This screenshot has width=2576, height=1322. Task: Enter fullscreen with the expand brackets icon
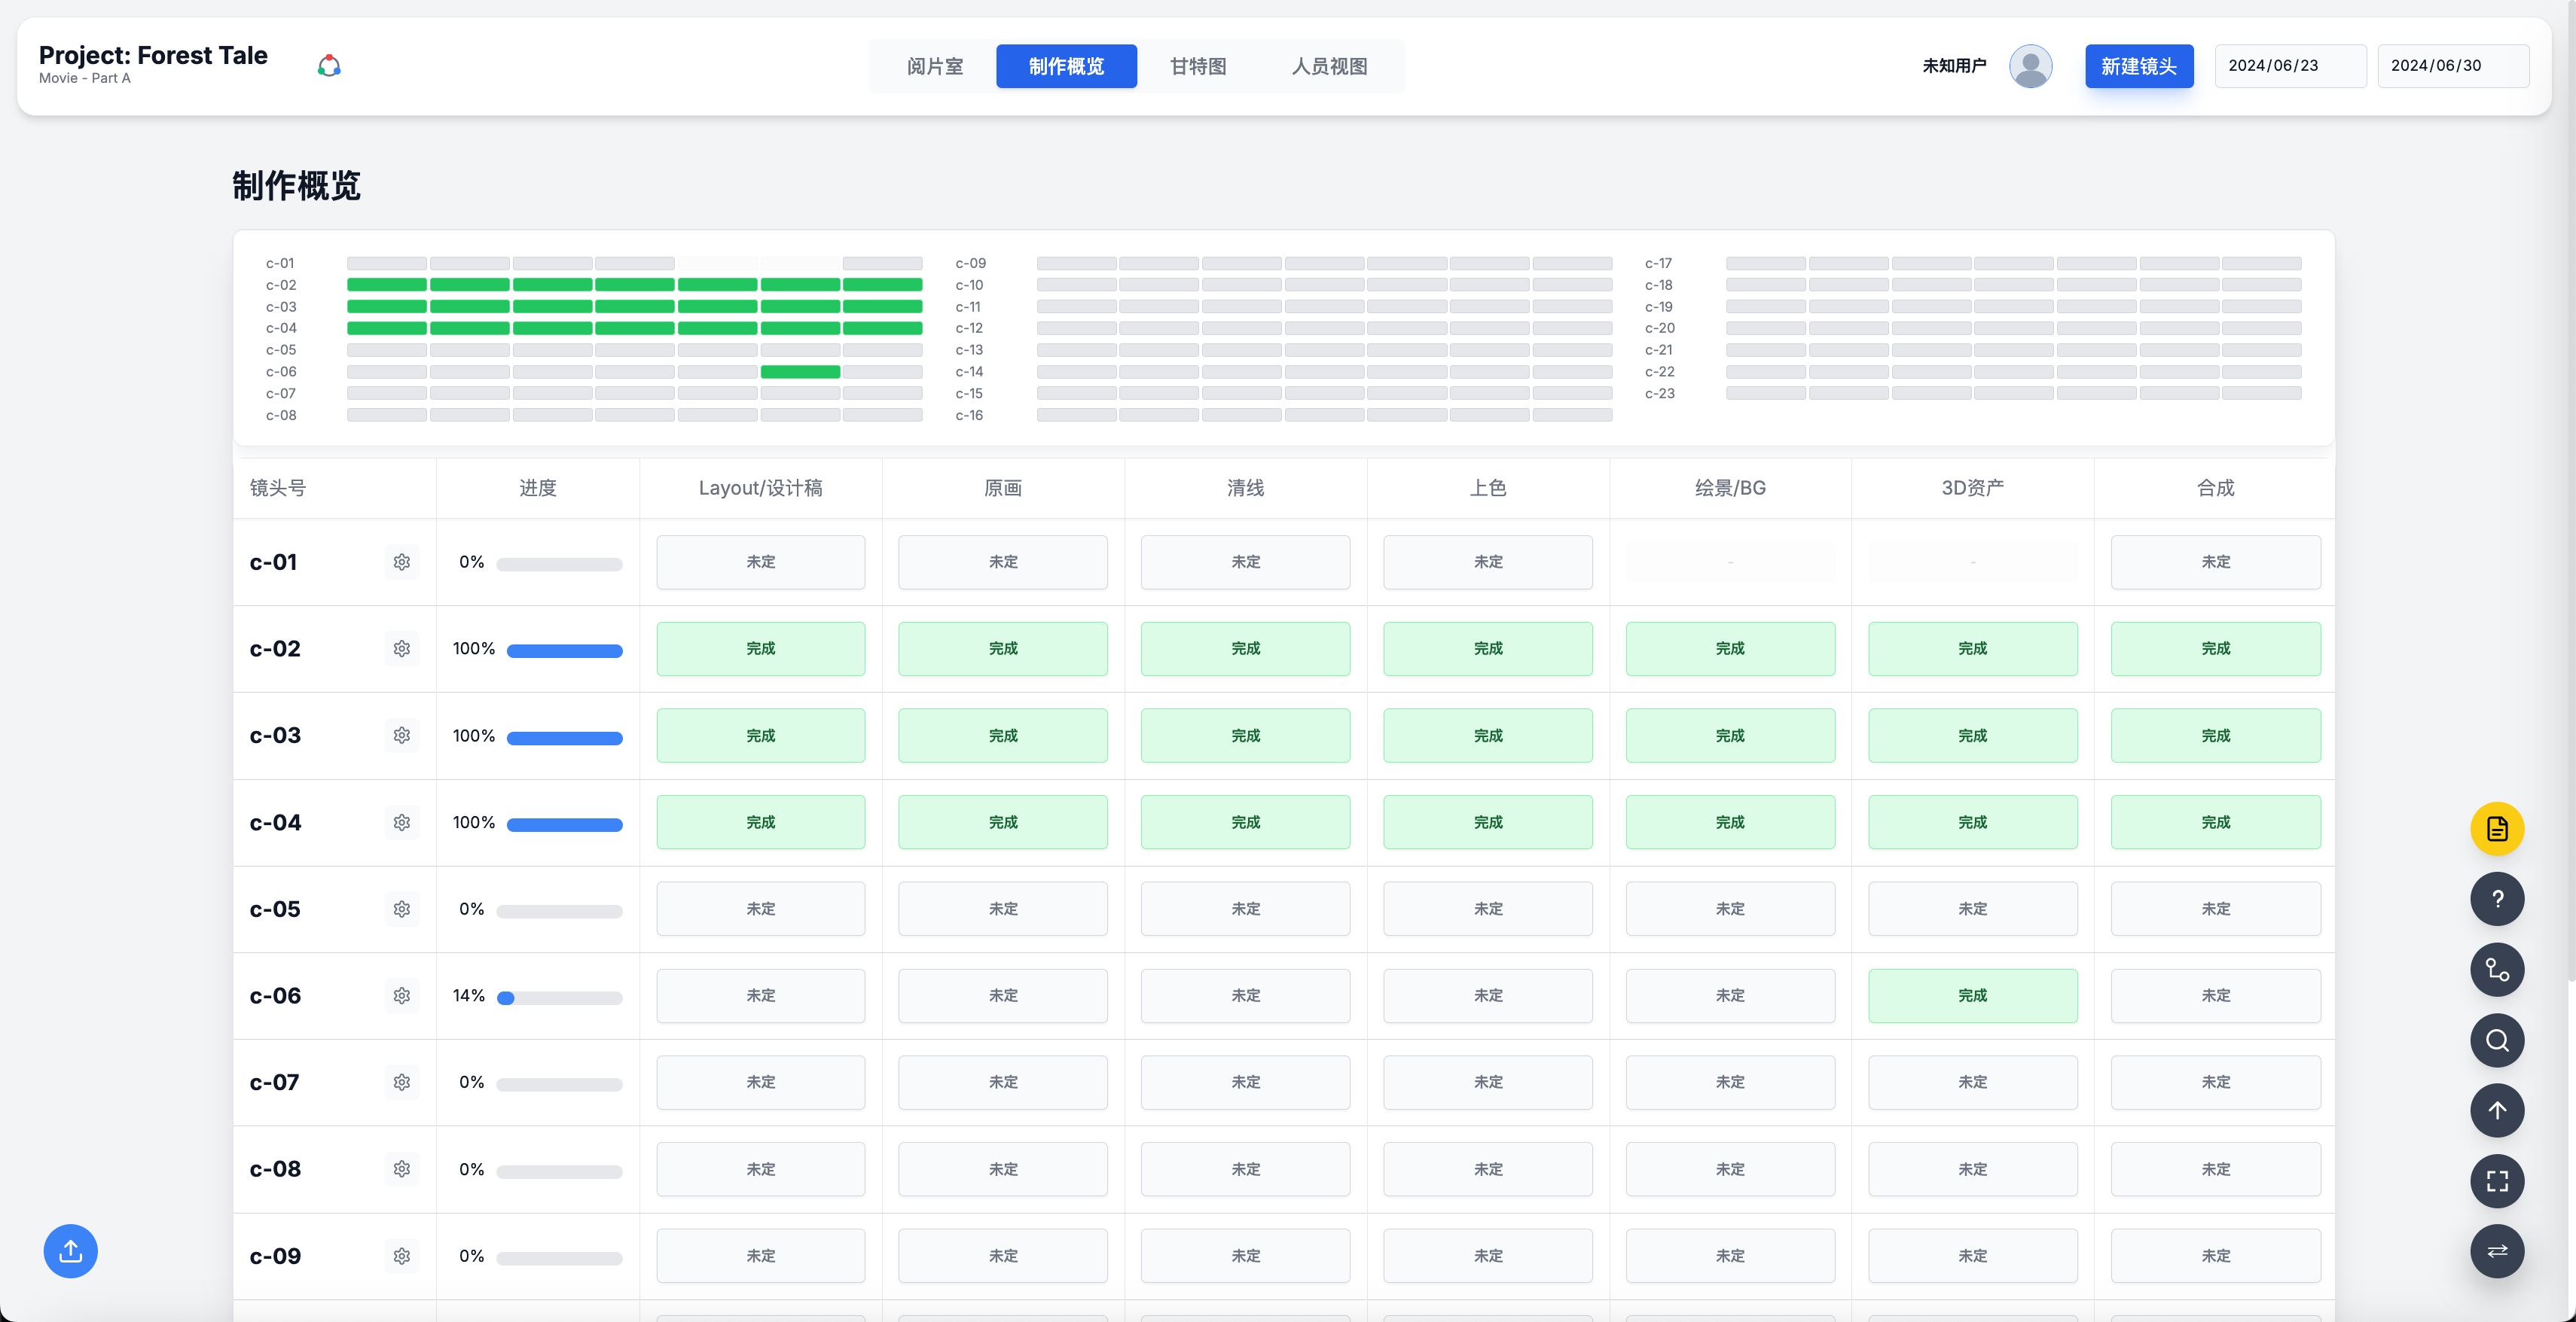click(x=2497, y=1181)
